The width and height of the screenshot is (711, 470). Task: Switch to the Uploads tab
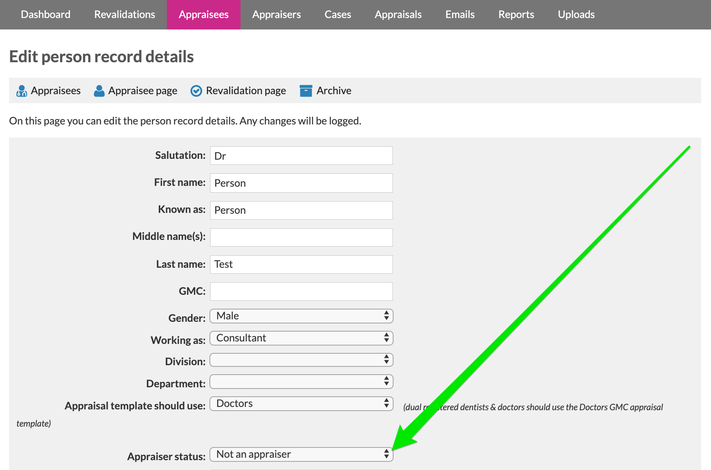[x=576, y=15]
